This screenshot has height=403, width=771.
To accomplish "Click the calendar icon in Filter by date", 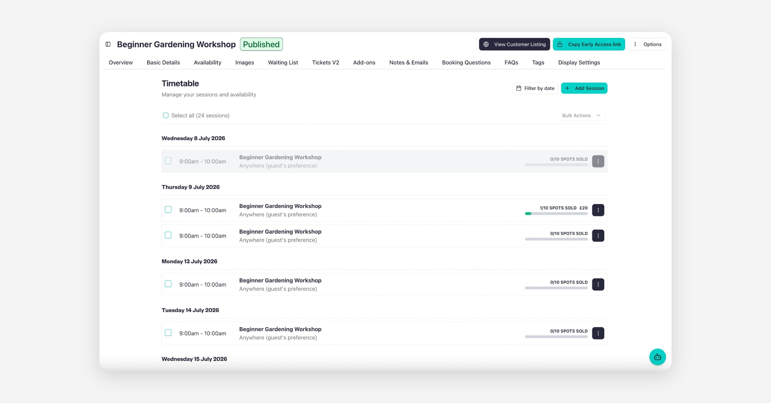I will click(x=518, y=88).
